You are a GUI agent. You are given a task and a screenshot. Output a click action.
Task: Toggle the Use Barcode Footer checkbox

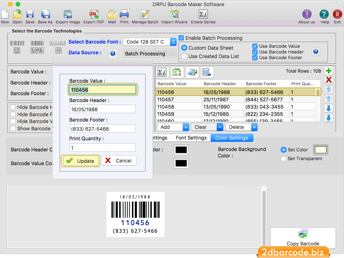pyautogui.click(x=255, y=58)
